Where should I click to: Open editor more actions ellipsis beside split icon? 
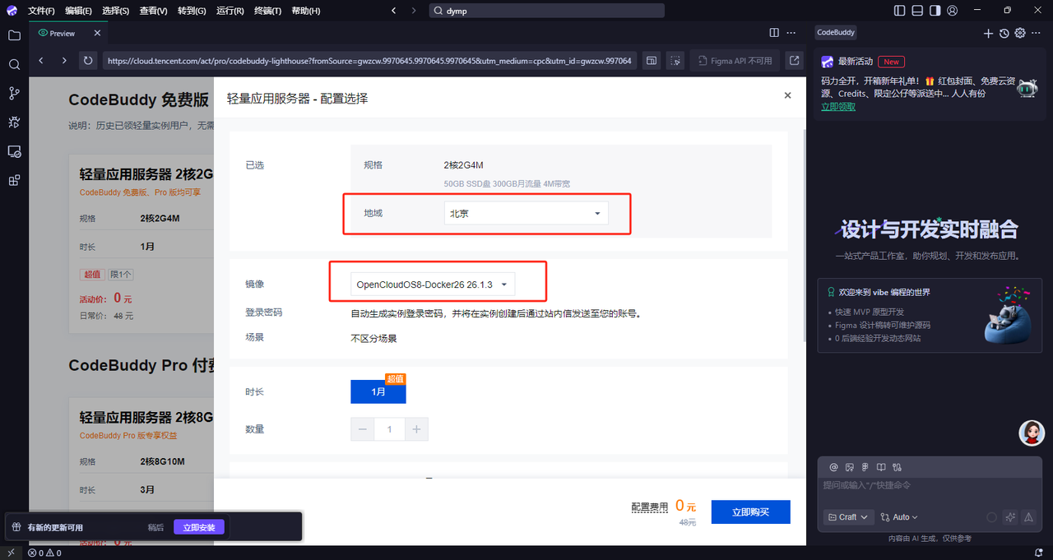pos(791,33)
